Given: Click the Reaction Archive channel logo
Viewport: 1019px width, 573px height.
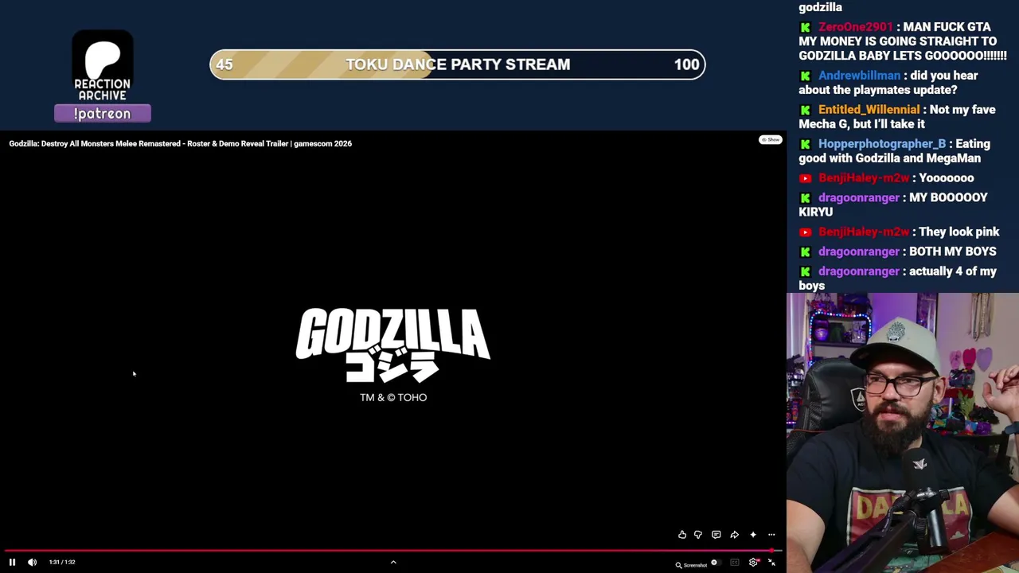Looking at the screenshot, I should point(103,66).
